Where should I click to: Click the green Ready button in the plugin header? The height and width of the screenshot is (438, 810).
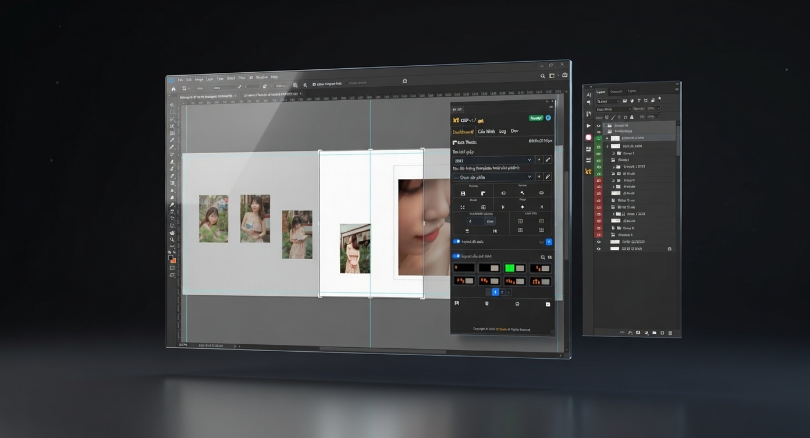[x=535, y=118]
